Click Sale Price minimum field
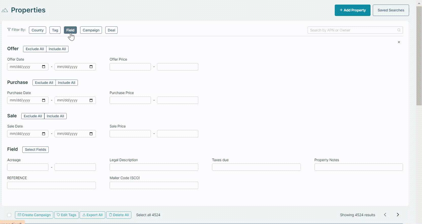The image size is (422, 224). point(130,134)
